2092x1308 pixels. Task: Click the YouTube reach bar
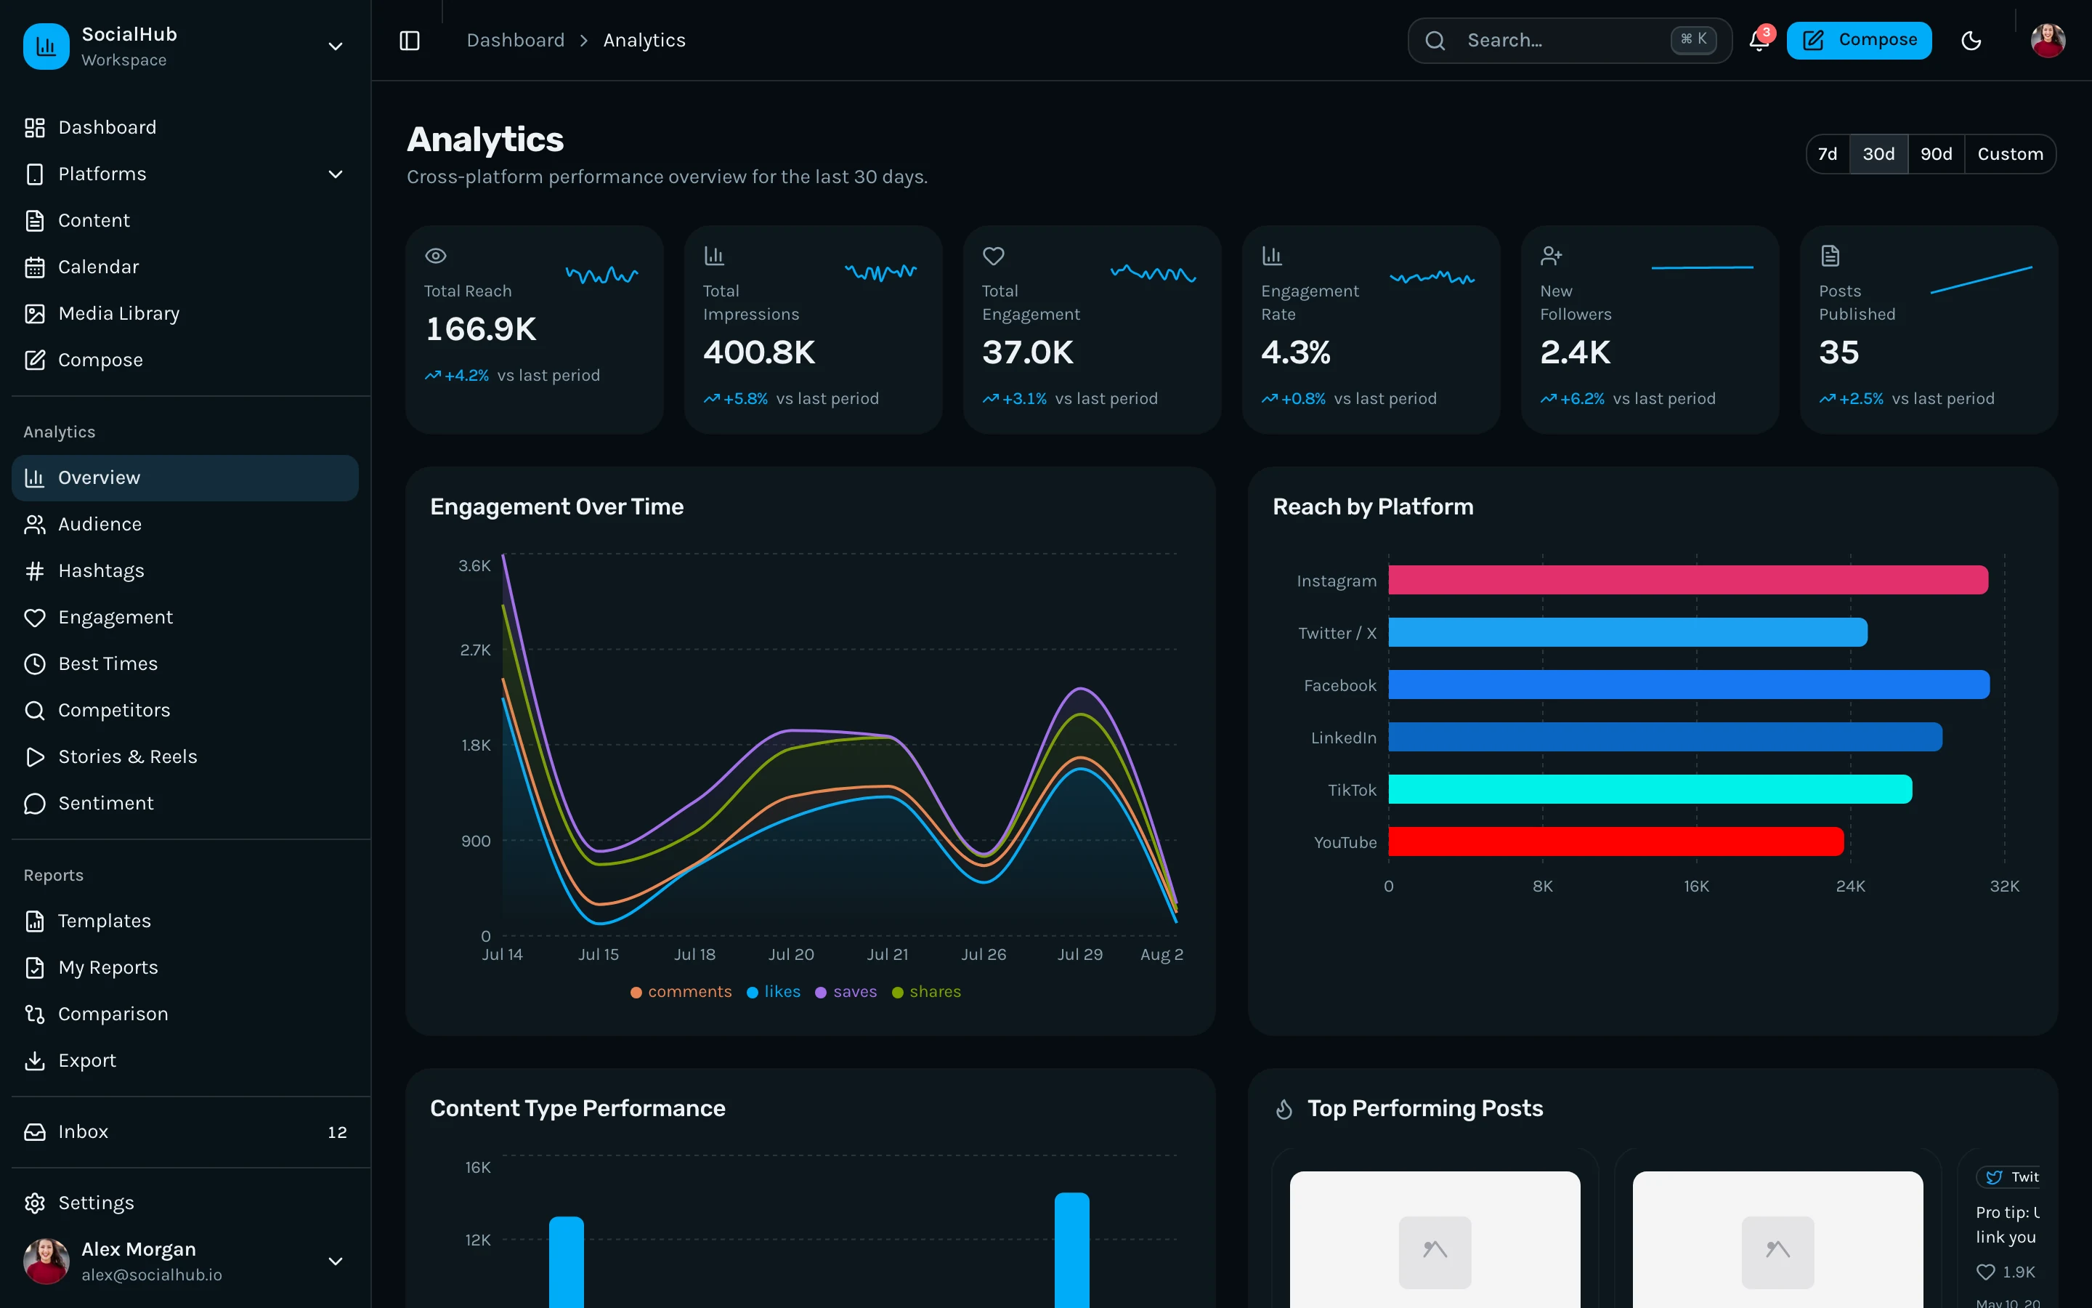point(1616,841)
